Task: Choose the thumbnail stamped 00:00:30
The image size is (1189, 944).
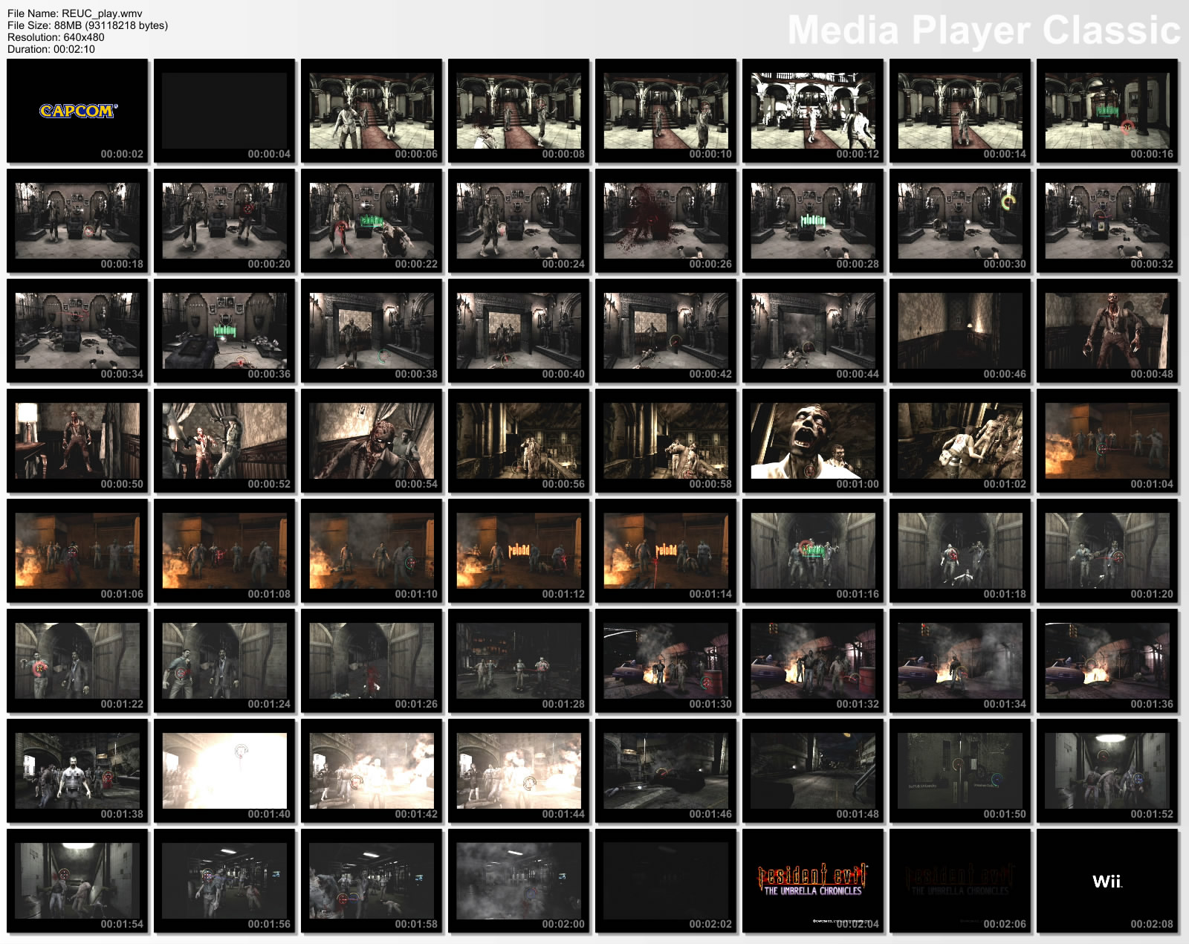Action: 960,221
